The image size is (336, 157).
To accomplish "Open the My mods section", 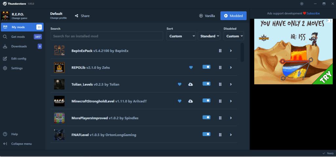I will (x=22, y=27).
